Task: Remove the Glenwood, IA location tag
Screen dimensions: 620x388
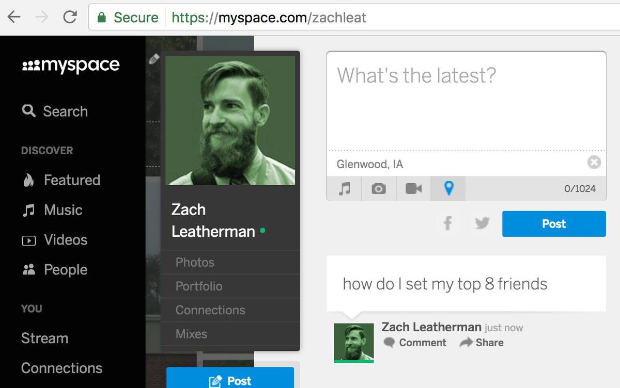Action: 594,163
